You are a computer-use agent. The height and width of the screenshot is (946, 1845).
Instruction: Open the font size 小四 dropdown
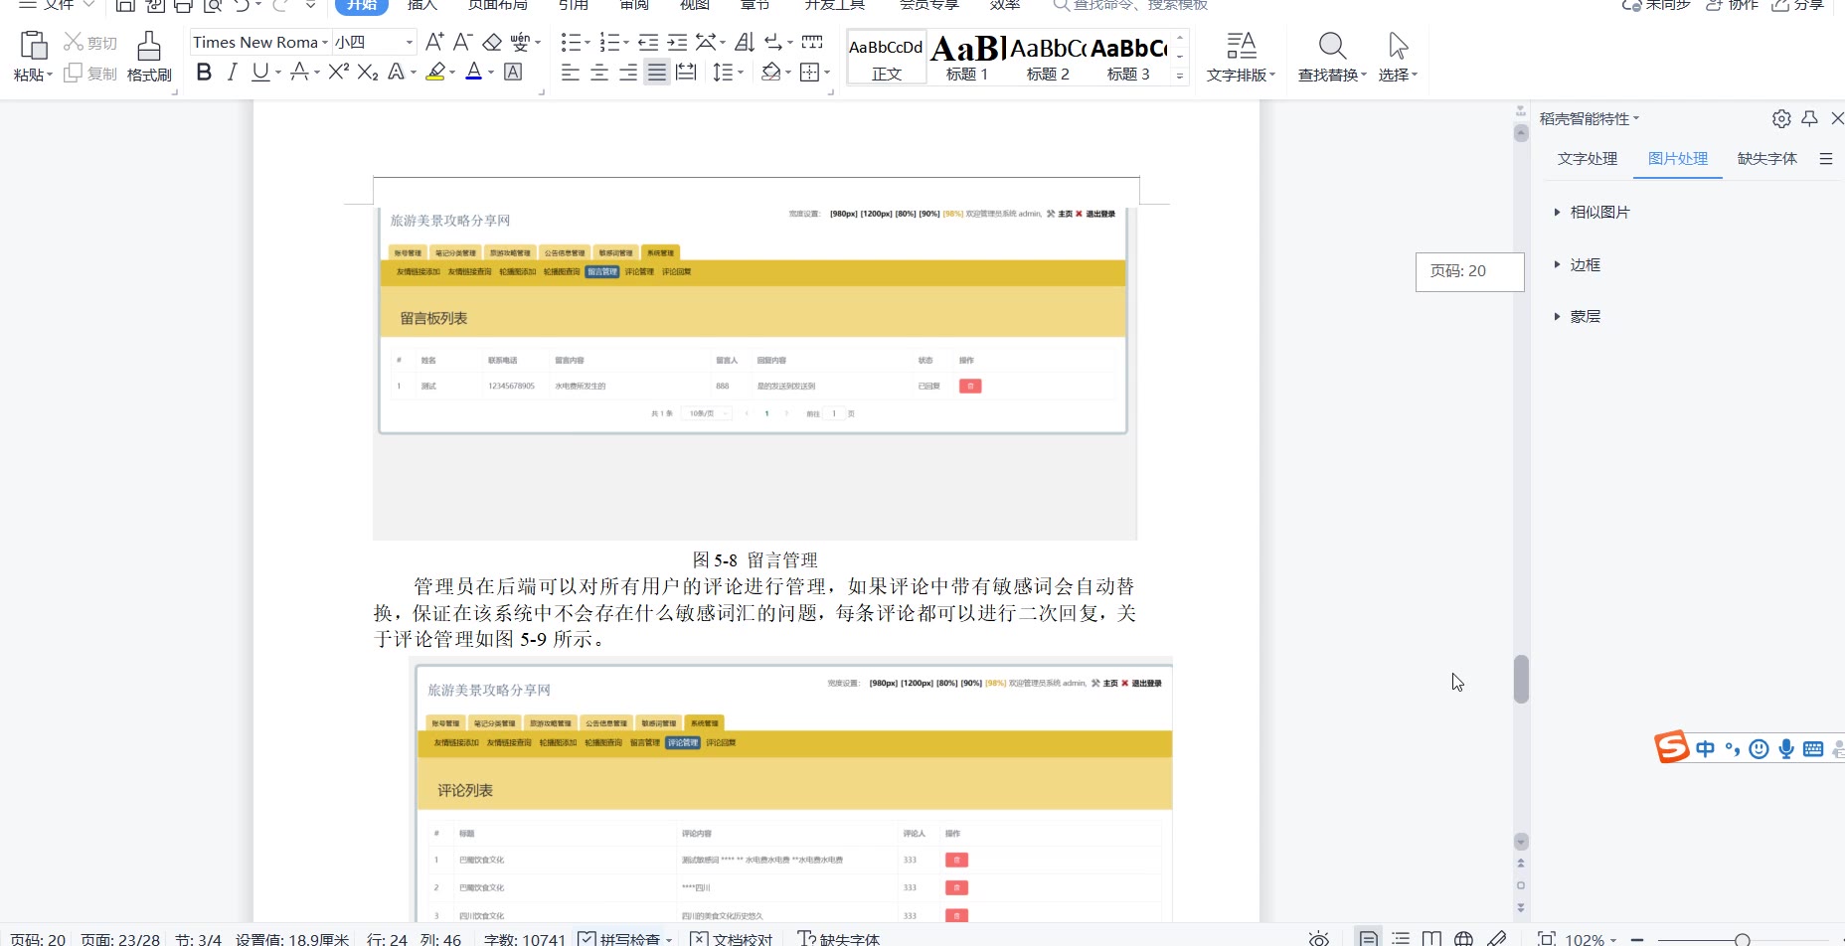click(x=409, y=42)
